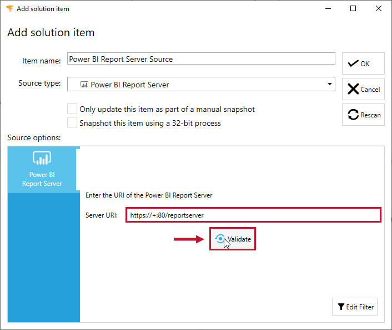The width and height of the screenshot is (392, 330).
Task: Open the Edit Filter dialog
Action: pyautogui.click(x=354, y=307)
